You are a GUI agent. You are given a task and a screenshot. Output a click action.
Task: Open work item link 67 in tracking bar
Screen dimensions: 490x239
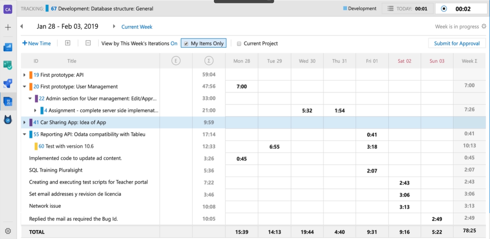click(54, 9)
